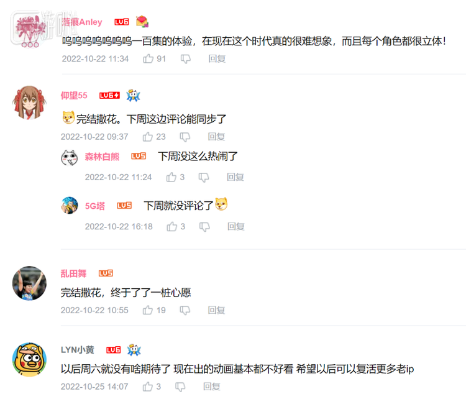The width and height of the screenshot is (466, 394).
Task: Reply to LYN小黄's comment
Action: (x=212, y=387)
